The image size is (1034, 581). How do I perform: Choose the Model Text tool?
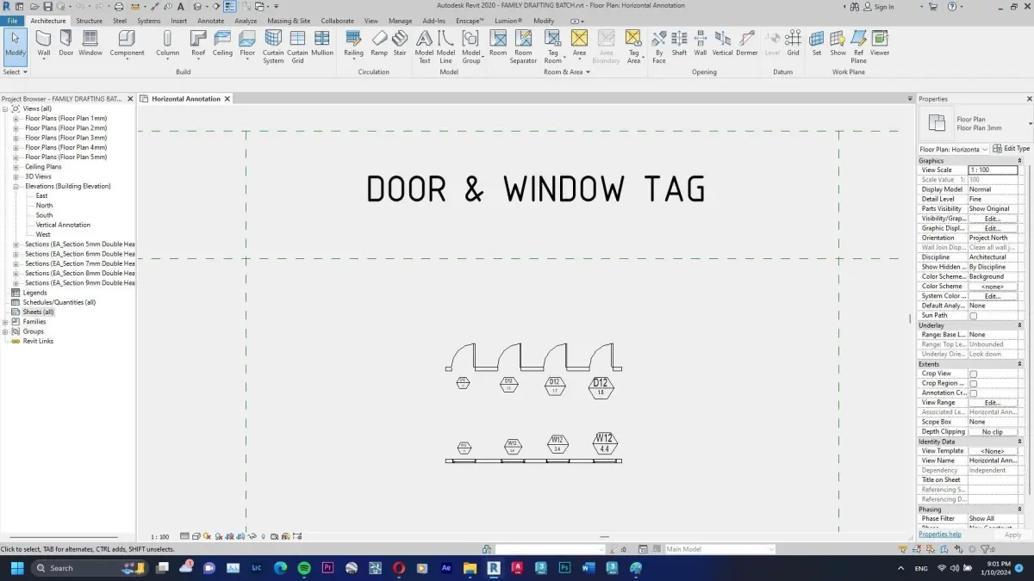tap(424, 46)
